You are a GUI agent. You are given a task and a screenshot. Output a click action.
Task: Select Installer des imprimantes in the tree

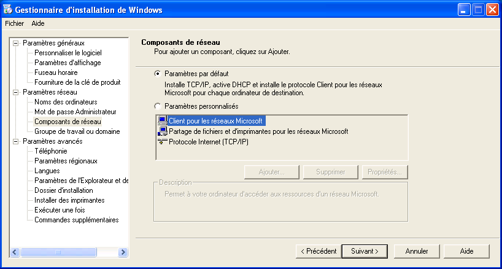pos(69,200)
